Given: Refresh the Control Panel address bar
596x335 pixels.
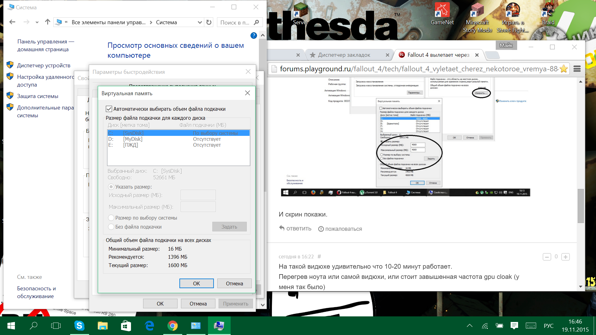Looking at the screenshot, I should 209,22.
